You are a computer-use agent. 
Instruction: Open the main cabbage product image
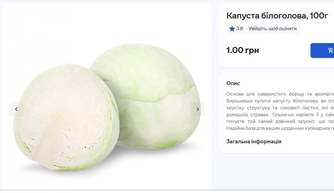pos(107,109)
